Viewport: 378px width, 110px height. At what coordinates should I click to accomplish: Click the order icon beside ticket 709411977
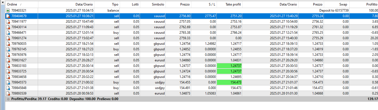[x=8, y=22]
